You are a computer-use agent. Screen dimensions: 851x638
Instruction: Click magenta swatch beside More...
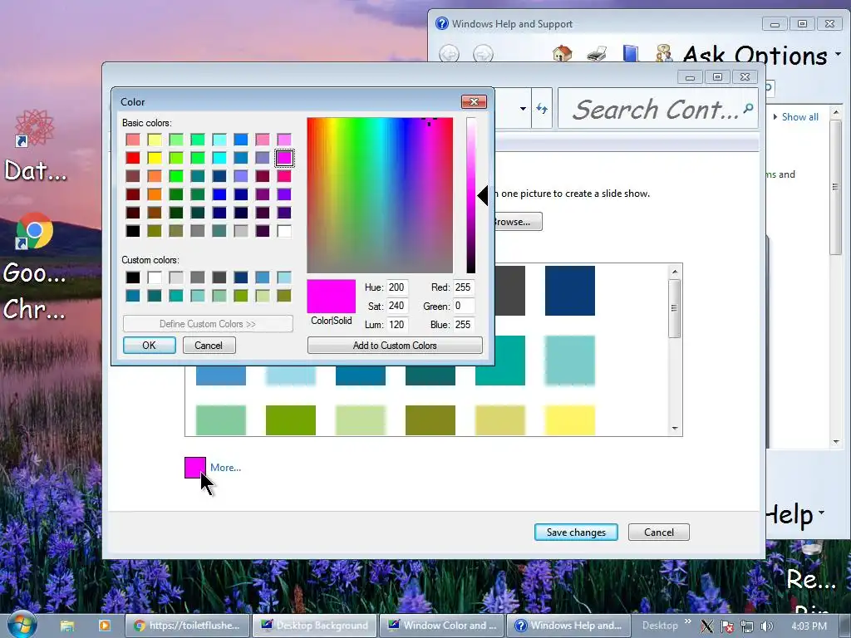point(194,468)
